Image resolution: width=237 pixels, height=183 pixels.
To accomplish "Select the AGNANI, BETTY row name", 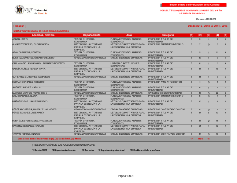I will tap(20, 39).
